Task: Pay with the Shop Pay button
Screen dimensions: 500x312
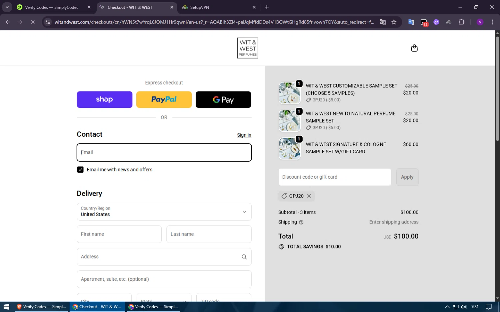Action: tap(104, 99)
